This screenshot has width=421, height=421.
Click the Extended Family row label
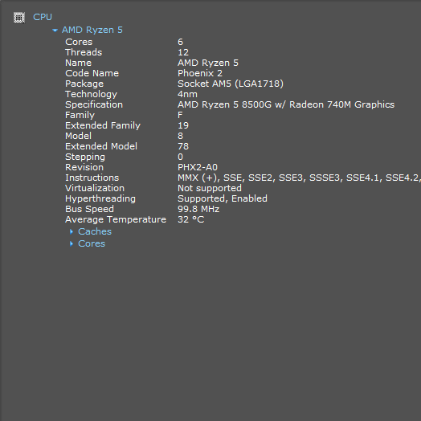point(103,125)
